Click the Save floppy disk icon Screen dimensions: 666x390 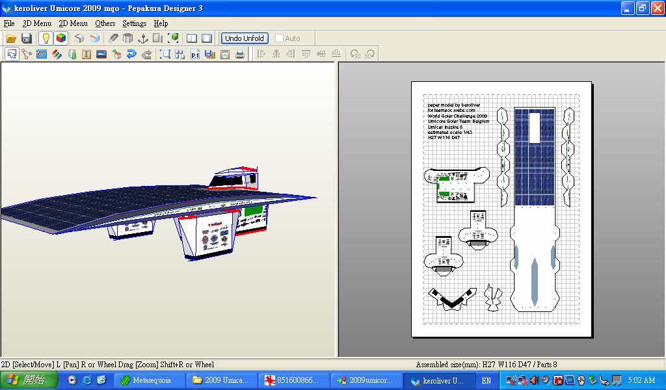click(27, 38)
